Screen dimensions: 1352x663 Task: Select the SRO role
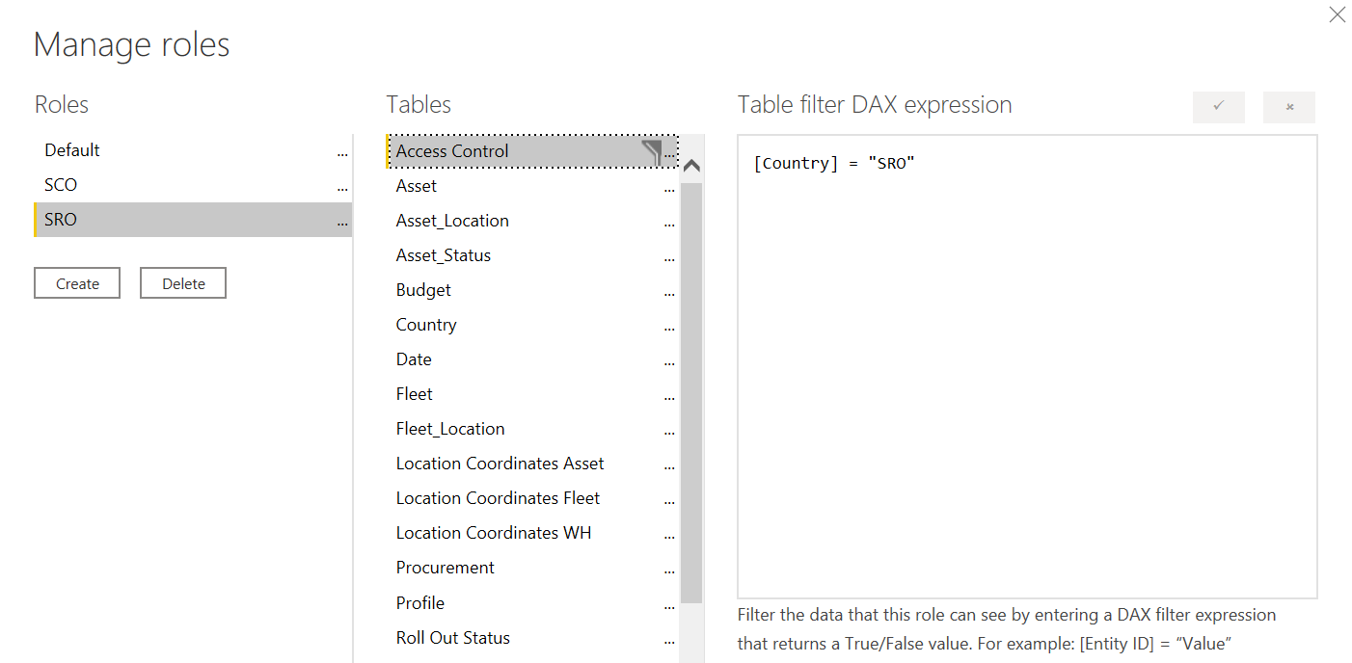(193, 220)
